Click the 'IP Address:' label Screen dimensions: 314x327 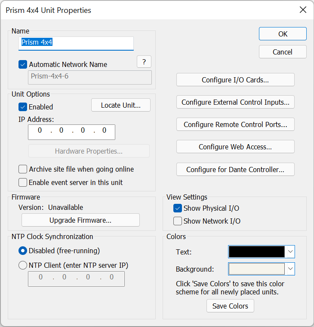(x=36, y=119)
